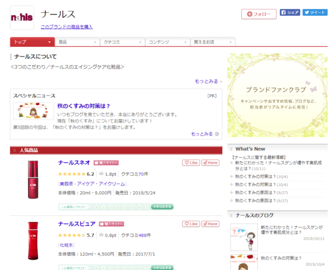The image size is (335, 270).
Task: Open the autumn special news thumbnail
Action: (33, 111)
